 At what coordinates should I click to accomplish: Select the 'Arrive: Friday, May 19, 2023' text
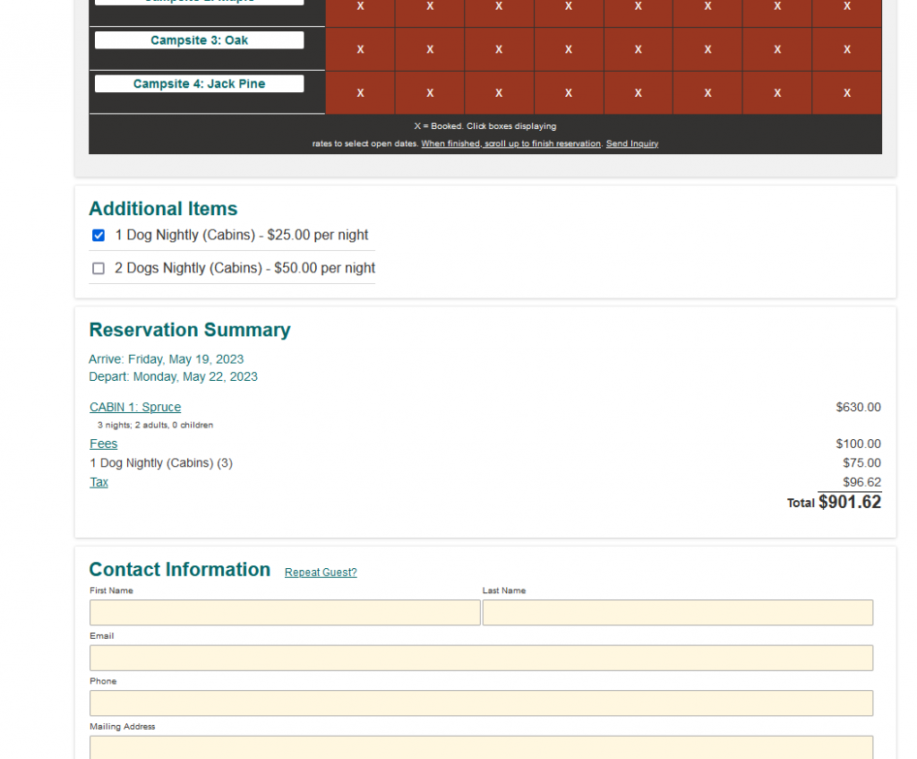pyautogui.click(x=166, y=359)
